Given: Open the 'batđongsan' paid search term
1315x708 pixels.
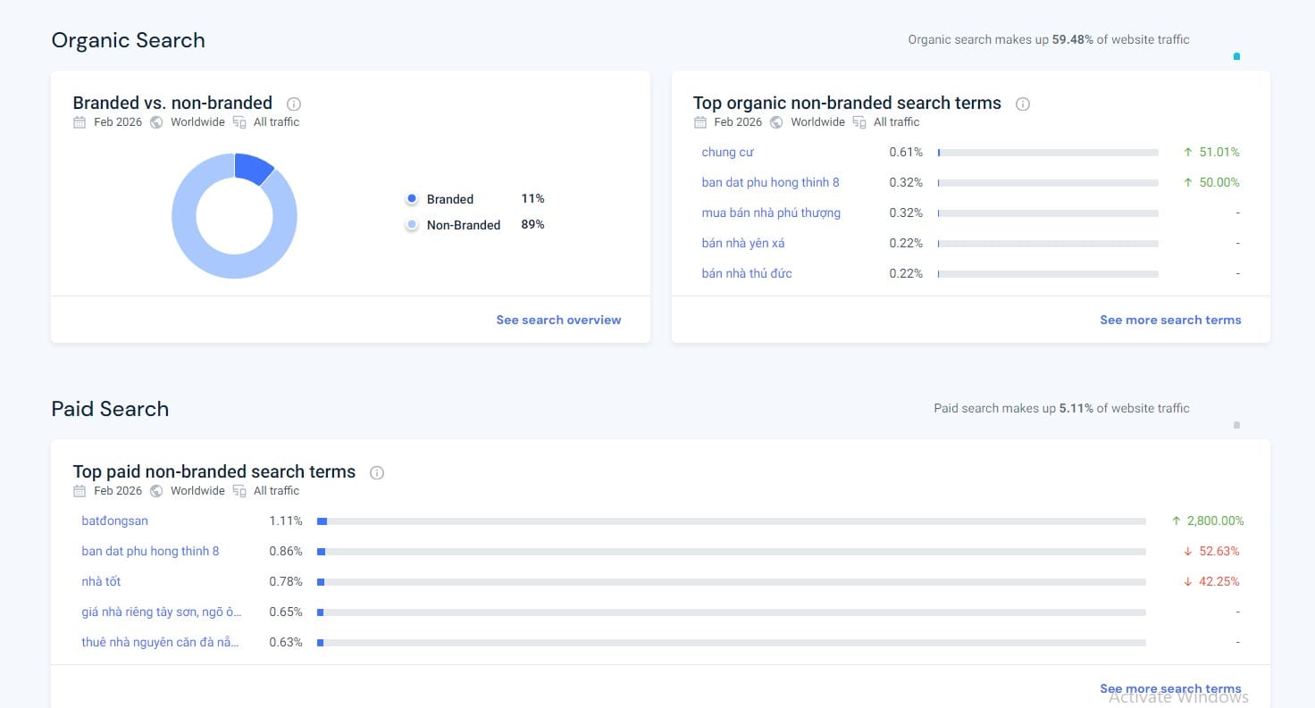Looking at the screenshot, I should [x=114, y=521].
